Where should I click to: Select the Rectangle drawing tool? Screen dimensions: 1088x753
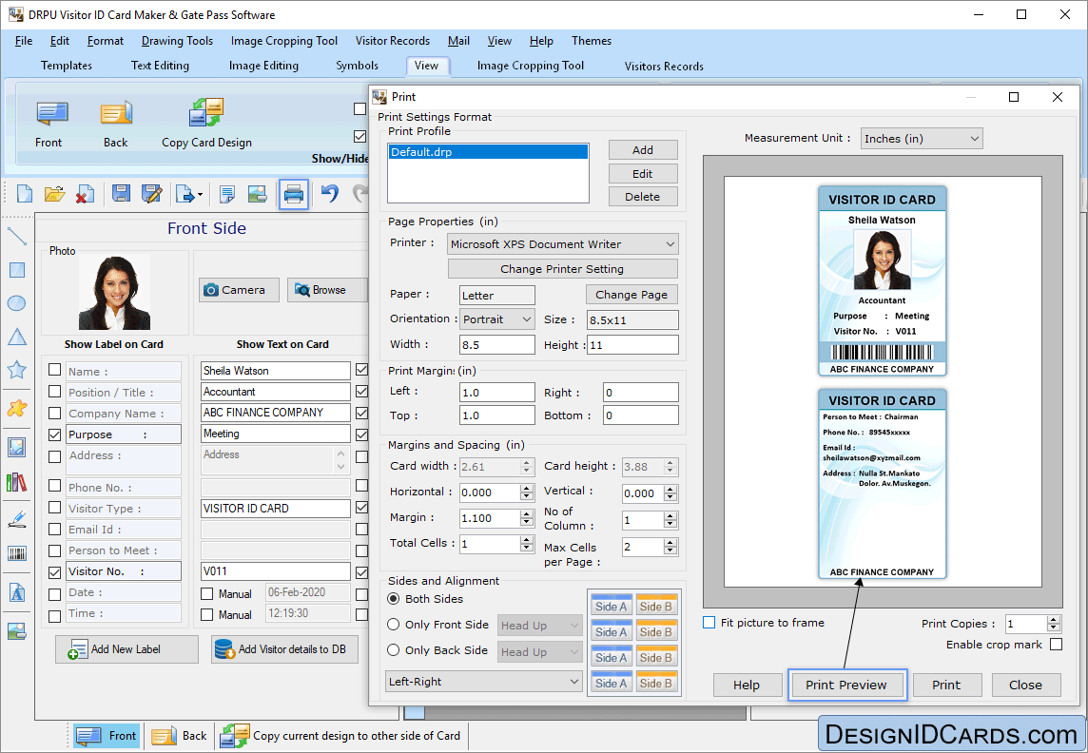coord(17,270)
